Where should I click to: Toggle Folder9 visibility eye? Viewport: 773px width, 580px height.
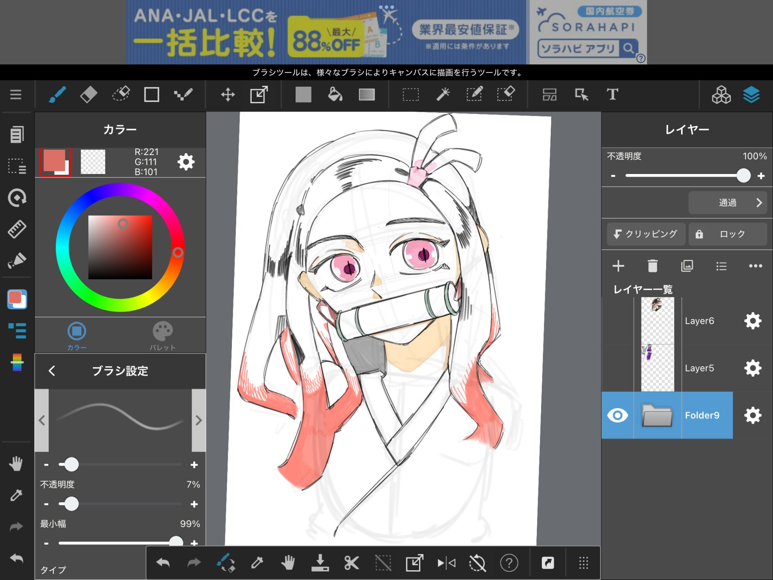point(617,415)
